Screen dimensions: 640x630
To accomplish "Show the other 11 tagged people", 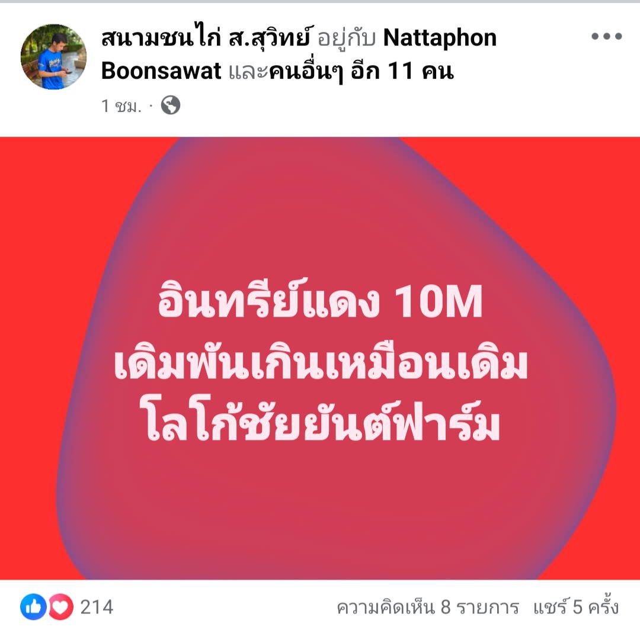I will pos(361,72).
